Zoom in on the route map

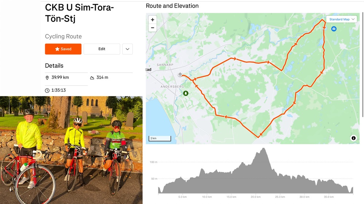tap(153, 20)
